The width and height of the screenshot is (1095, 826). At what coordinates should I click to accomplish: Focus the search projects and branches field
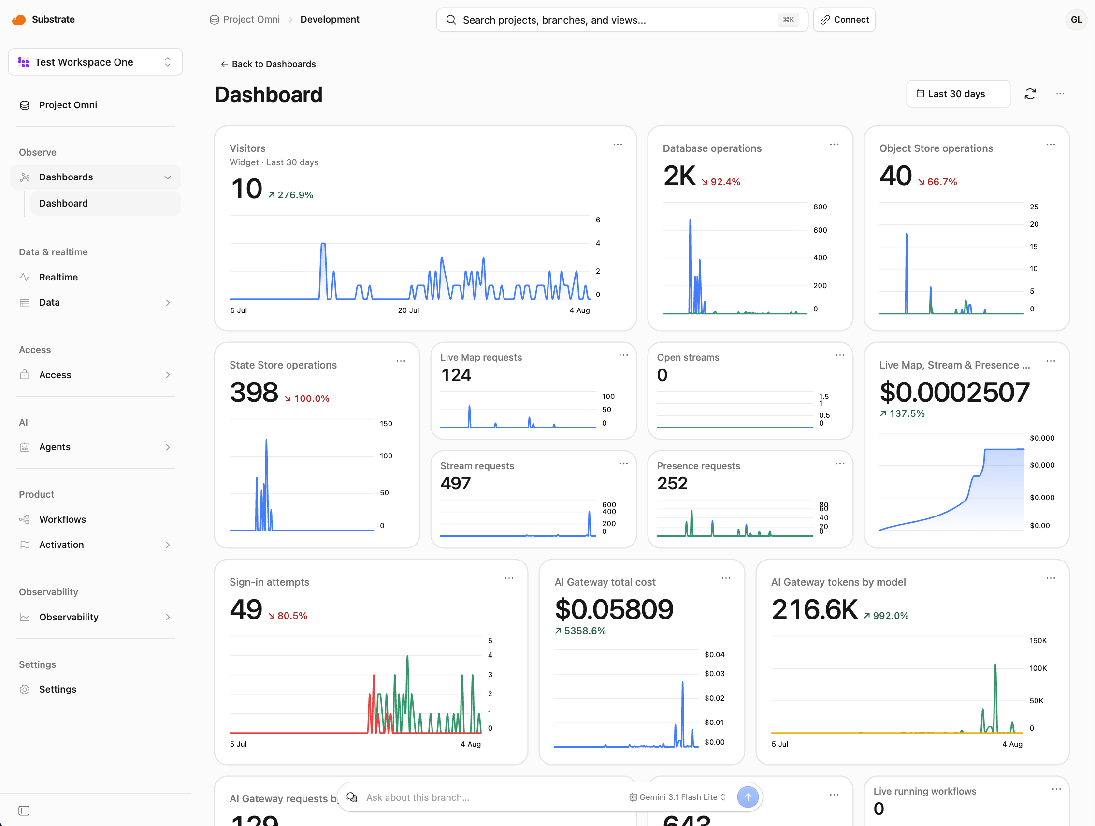[x=622, y=20]
